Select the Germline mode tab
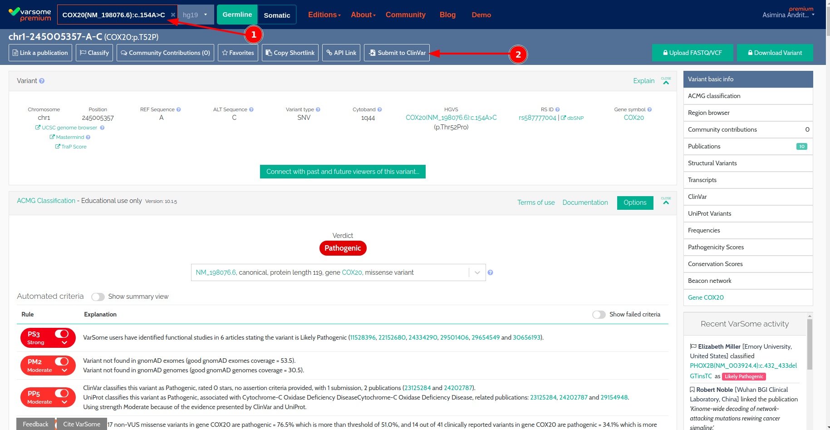The width and height of the screenshot is (830, 430). coord(237,15)
